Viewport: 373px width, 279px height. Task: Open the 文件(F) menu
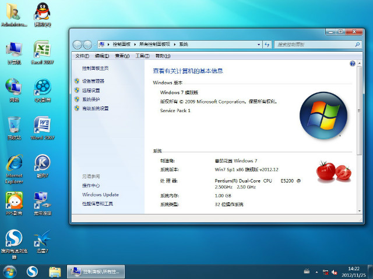point(82,56)
